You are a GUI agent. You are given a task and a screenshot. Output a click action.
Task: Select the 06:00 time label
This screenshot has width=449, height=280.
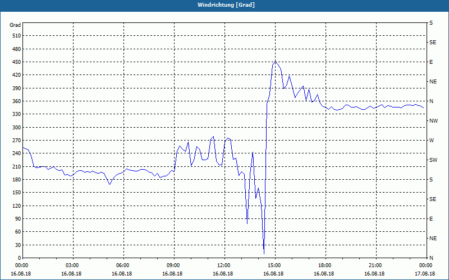(122, 265)
